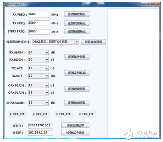Click the 配置接收频点 button
The width and height of the screenshot is (163, 142).
(x=77, y=14)
